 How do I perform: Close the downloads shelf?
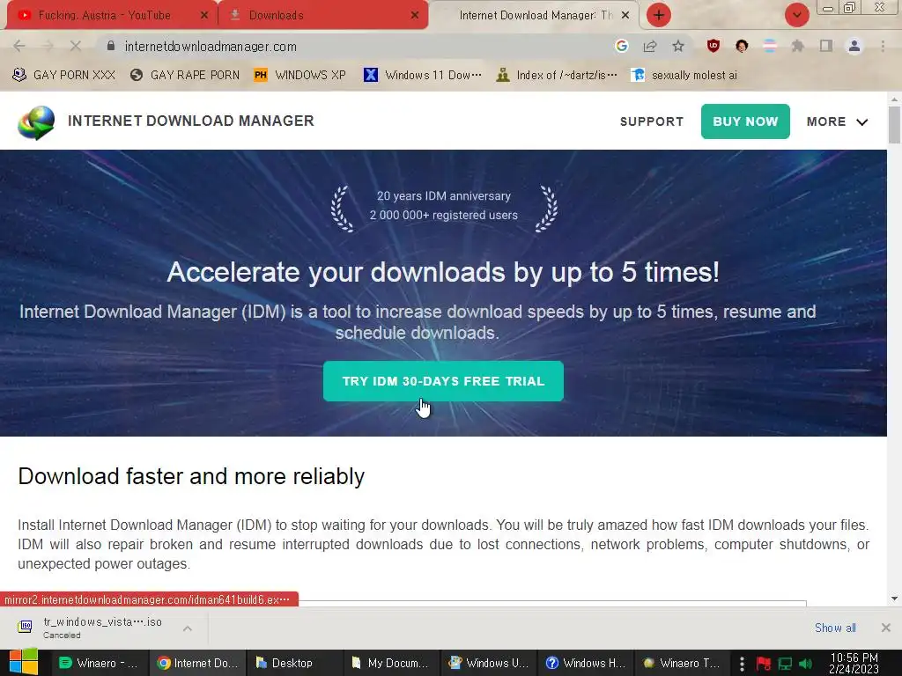coord(885,628)
